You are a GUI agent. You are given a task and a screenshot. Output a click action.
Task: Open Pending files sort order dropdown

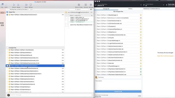tap(19, 10)
